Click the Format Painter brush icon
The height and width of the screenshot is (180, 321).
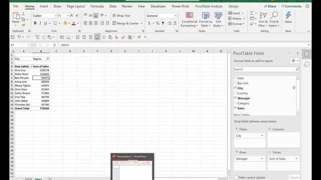(24, 25)
